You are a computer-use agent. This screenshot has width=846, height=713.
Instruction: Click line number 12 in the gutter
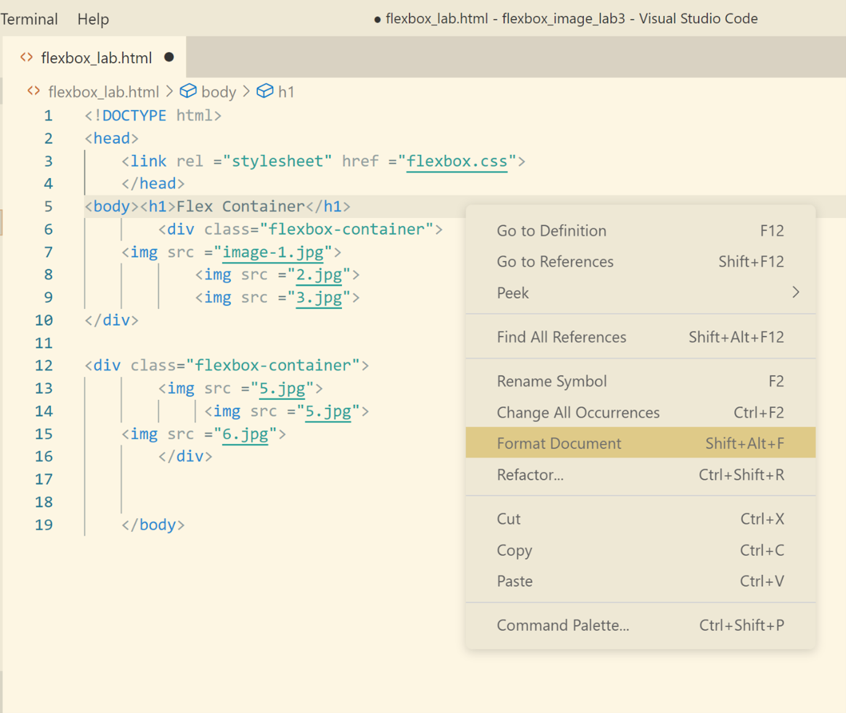click(x=44, y=366)
